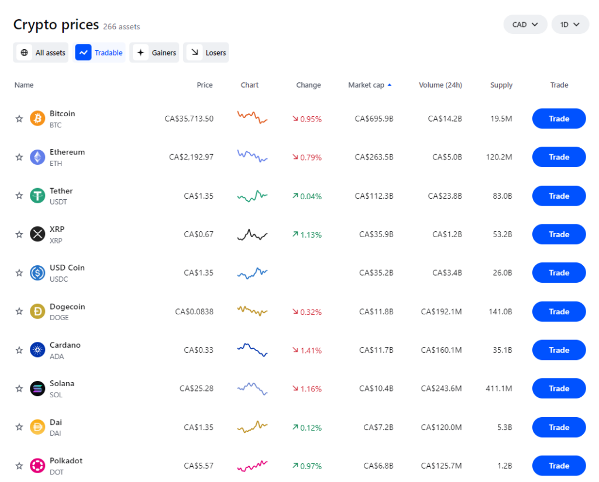Click the Dai coin logo

[x=37, y=427]
